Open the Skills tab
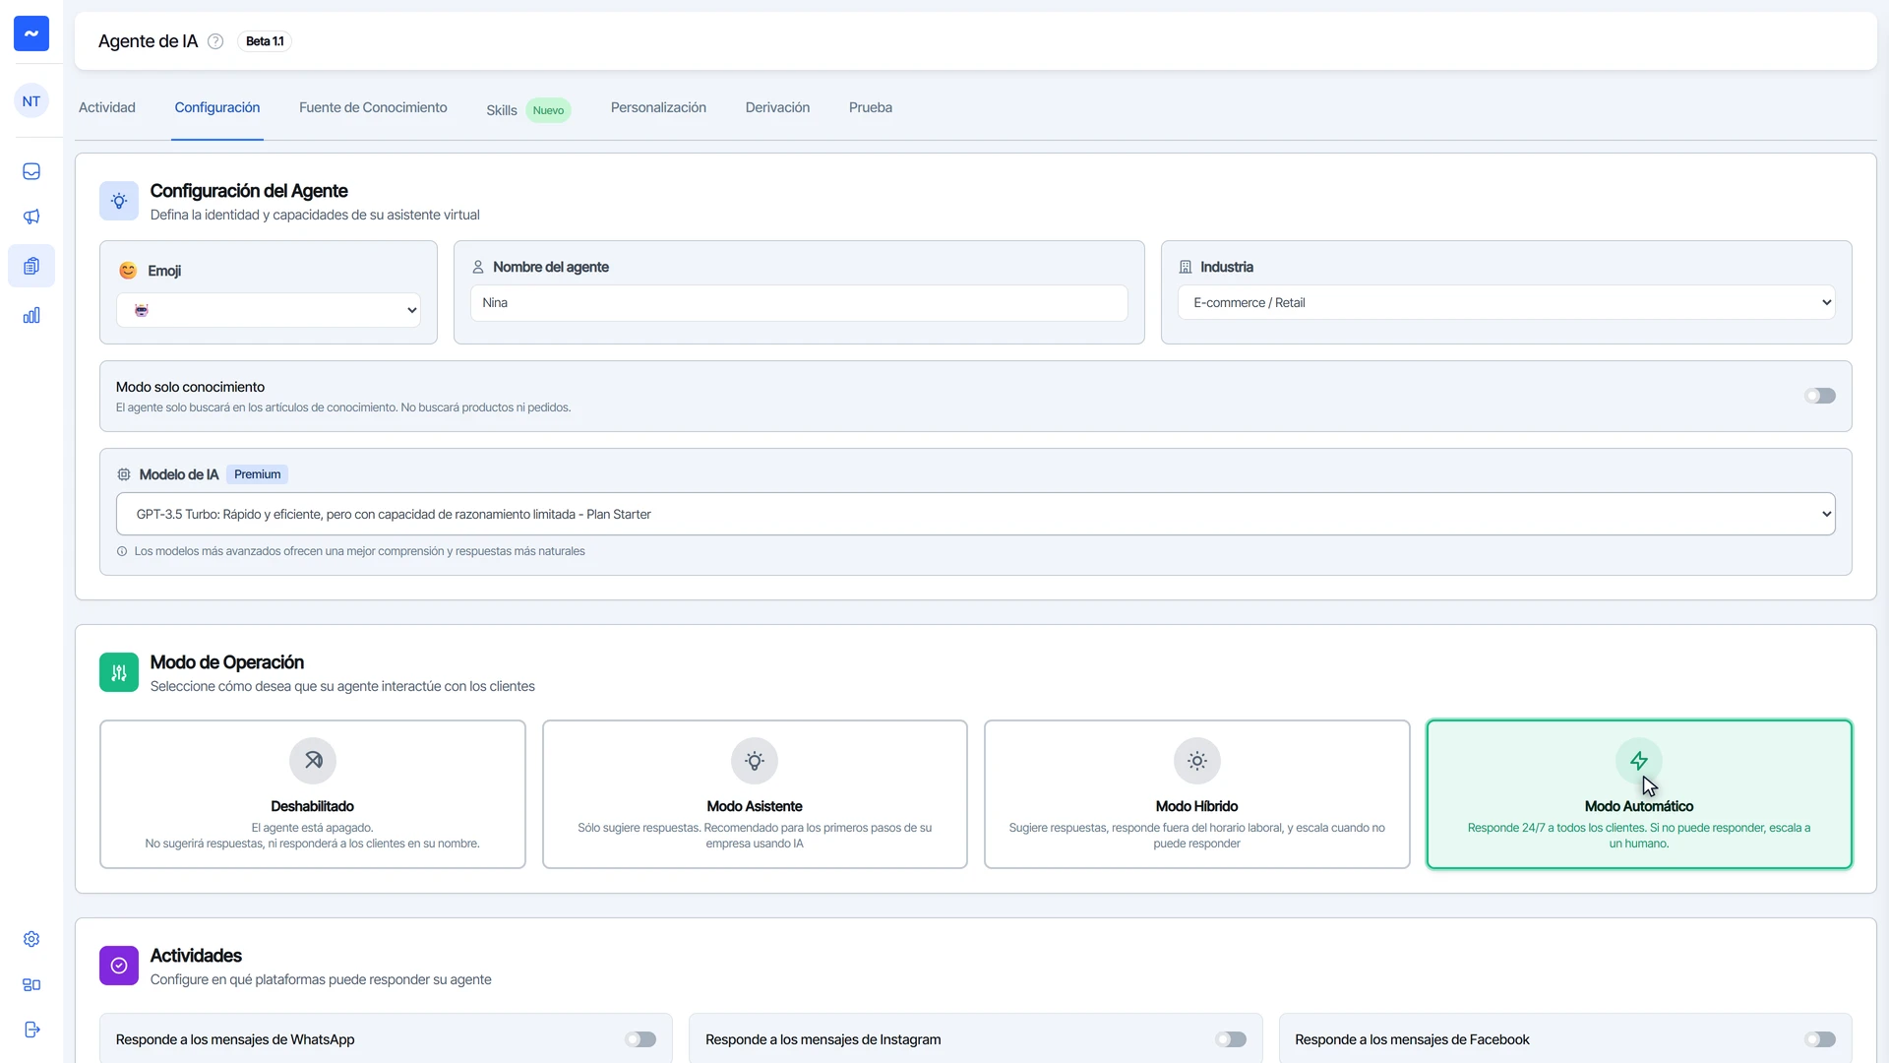The width and height of the screenshot is (1889, 1063). pyautogui.click(x=502, y=110)
